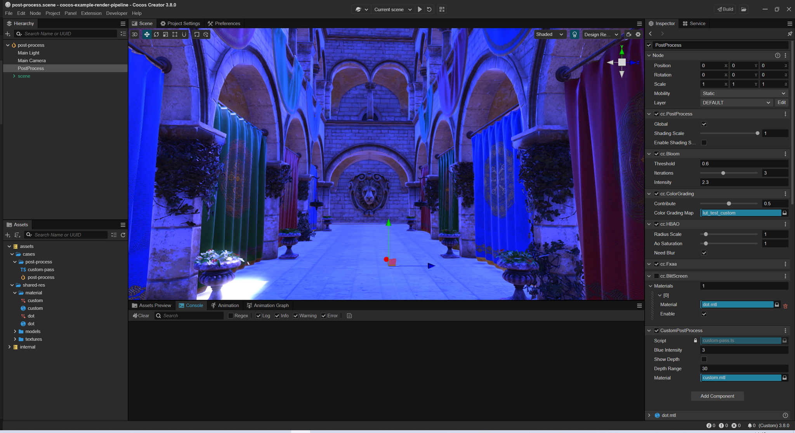The image size is (795, 433).
Task: Click the Add Component button
Action: pos(717,396)
